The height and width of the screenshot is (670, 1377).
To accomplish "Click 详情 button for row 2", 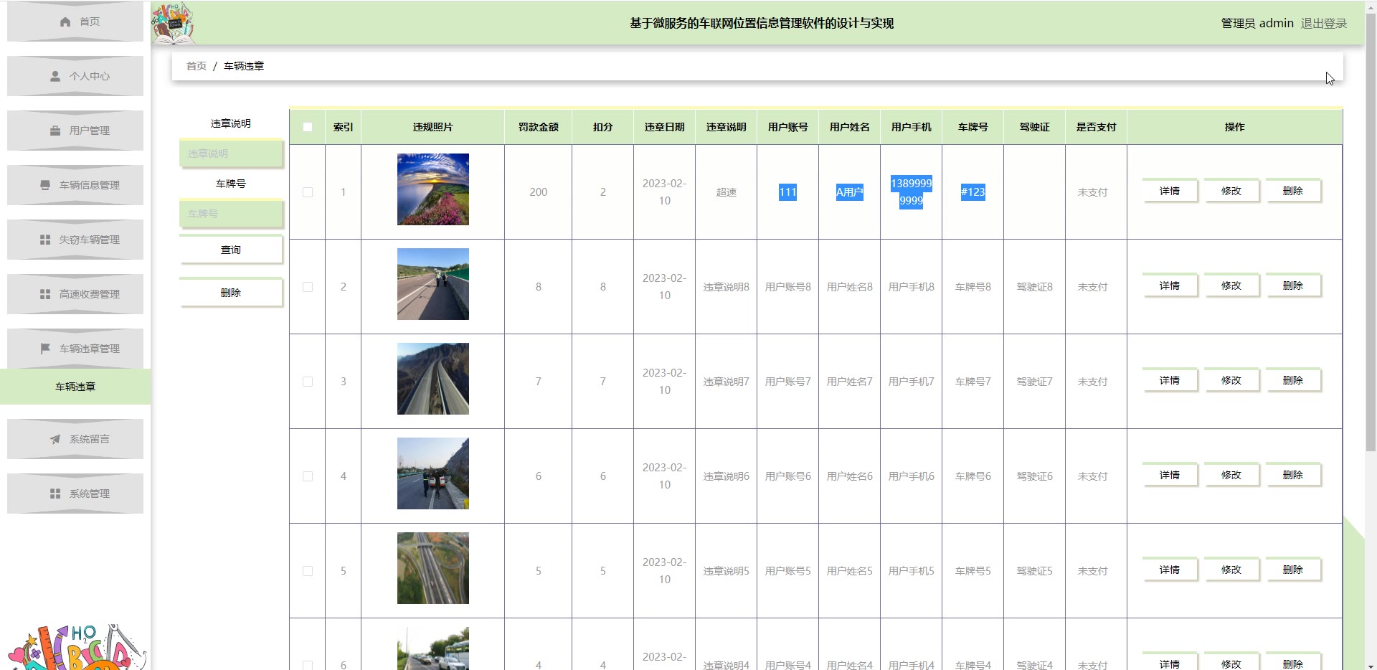I will click(1169, 286).
